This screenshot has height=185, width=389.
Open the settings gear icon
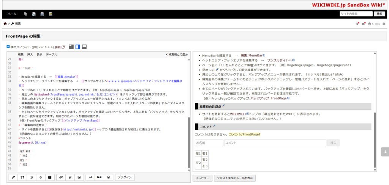click(x=384, y=24)
